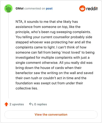The width and height of the screenshot is (102, 123).
Task: Click the "0 replies" count label
Action: pyautogui.click(x=41, y=104)
